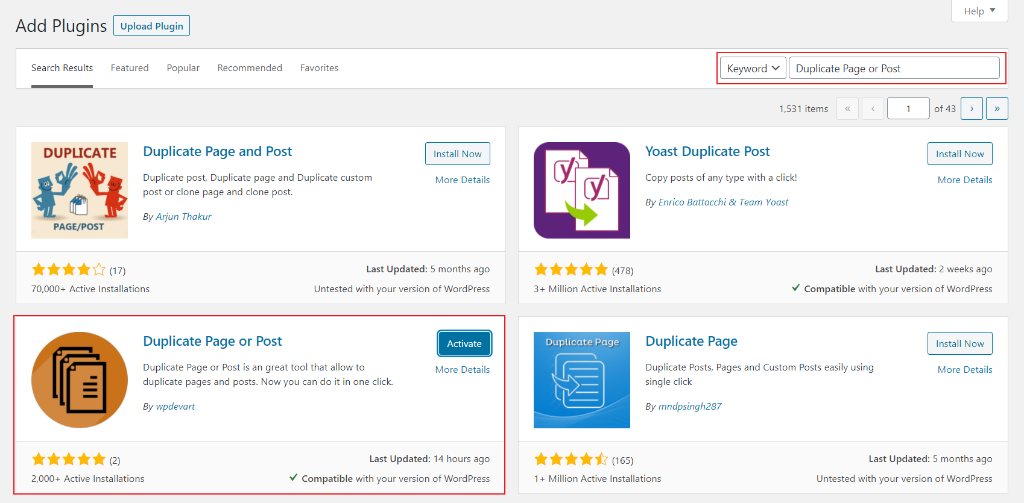Viewport: 1024px width, 503px height.
Task: Activate the Duplicate Page or Post plugin
Action: [464, 343]
